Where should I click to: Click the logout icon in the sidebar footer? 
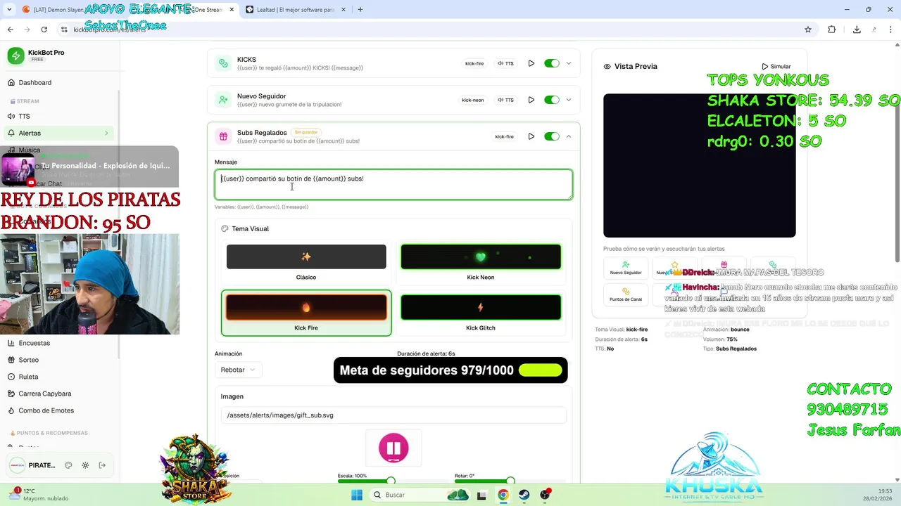tap(102, 465)
